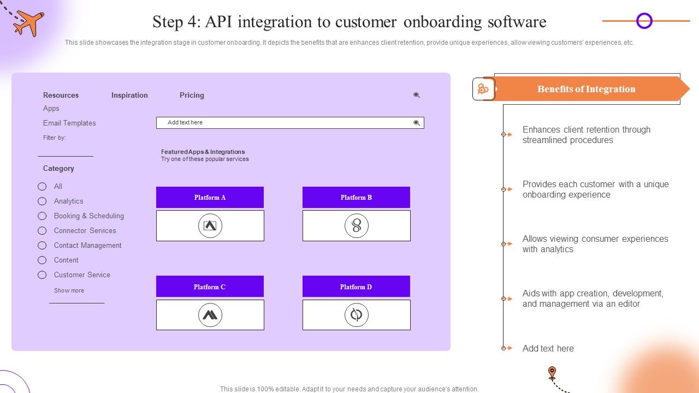Viewport: 699px width, 393px height.
Task: Click the slide description paragraph under title
Action: click(349, 43)
